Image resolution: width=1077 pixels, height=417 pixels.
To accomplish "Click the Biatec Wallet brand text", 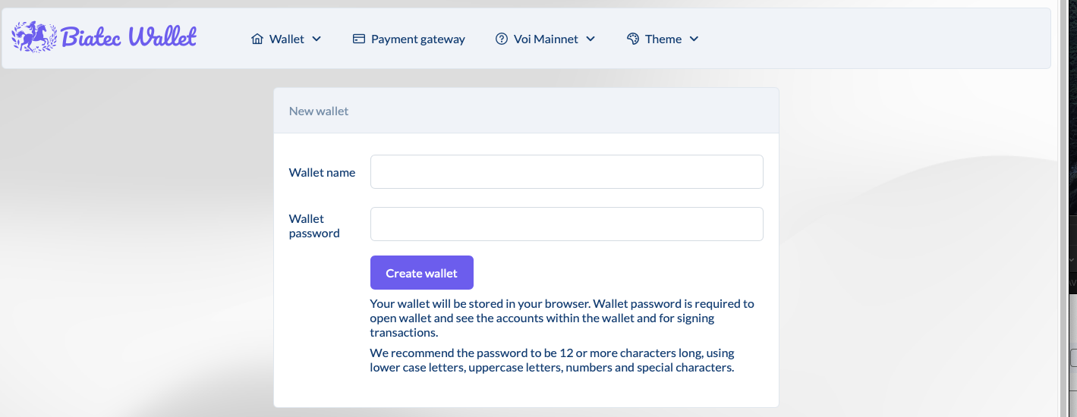I will [129, 36].
